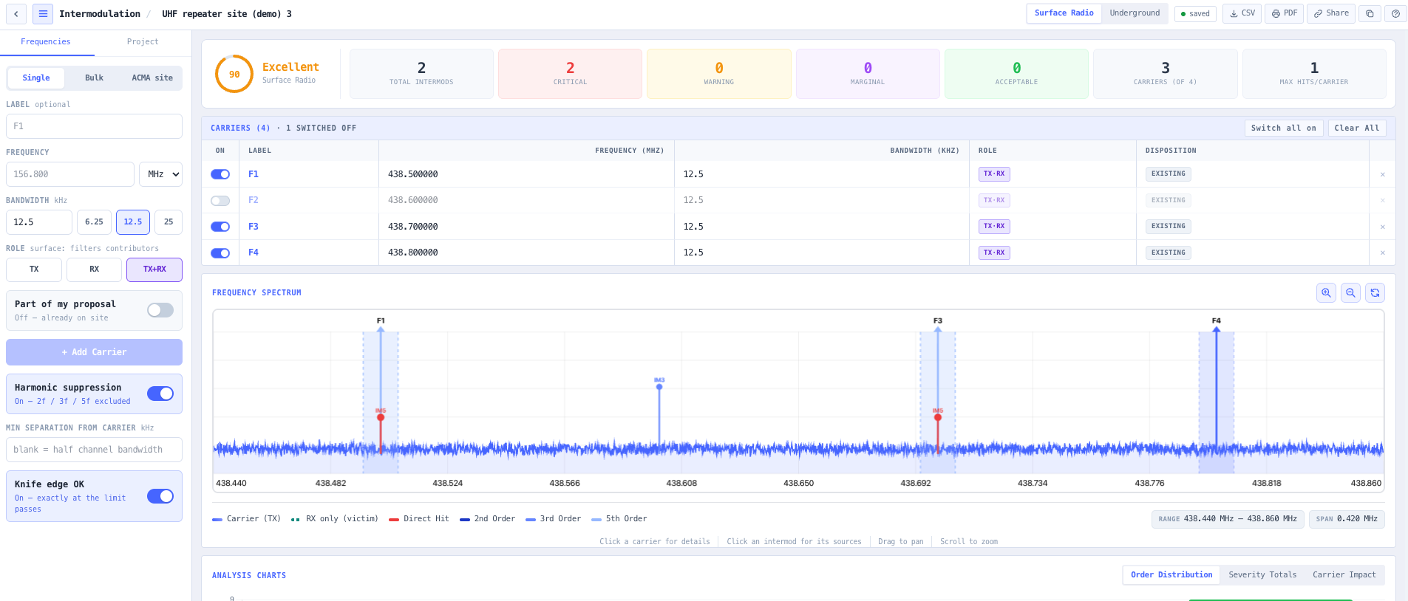Click the Switch all on button

point(1284,128)
